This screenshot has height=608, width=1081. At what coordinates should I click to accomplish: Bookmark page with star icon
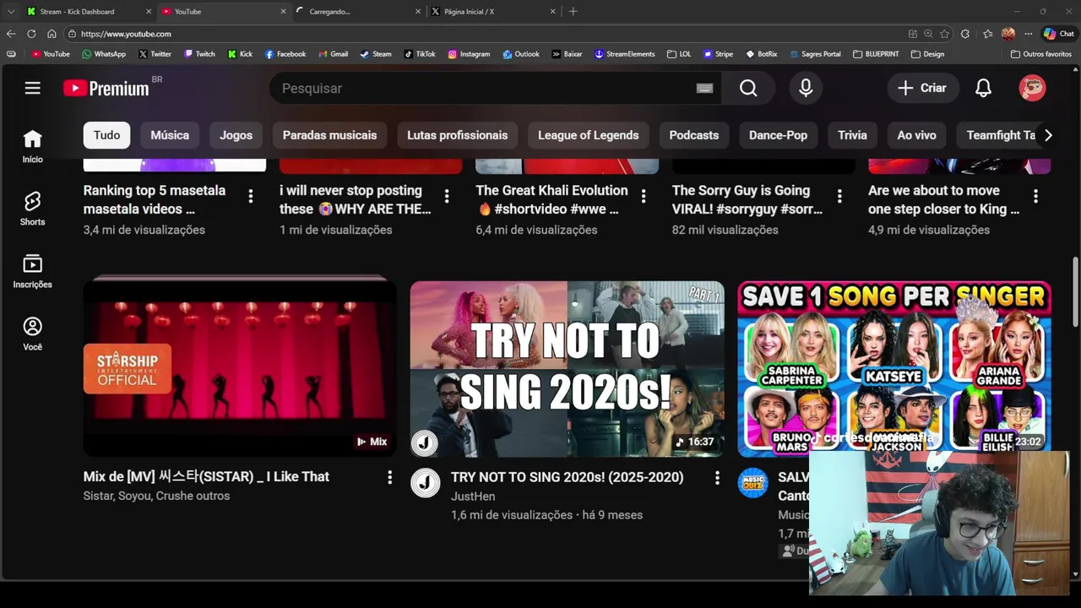pos(945,34)
